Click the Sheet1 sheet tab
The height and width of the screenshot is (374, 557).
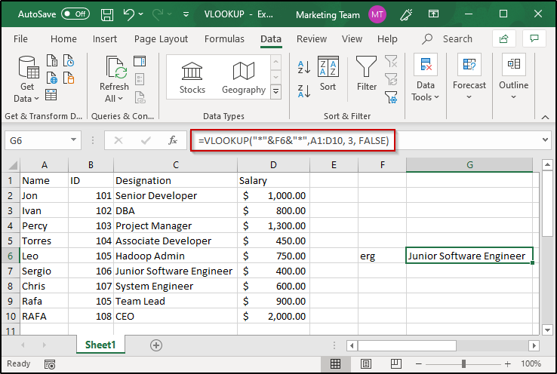100,345
